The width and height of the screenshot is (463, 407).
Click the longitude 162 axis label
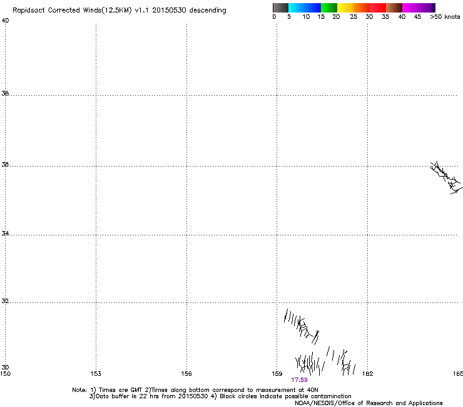click(x=368, y=374)
